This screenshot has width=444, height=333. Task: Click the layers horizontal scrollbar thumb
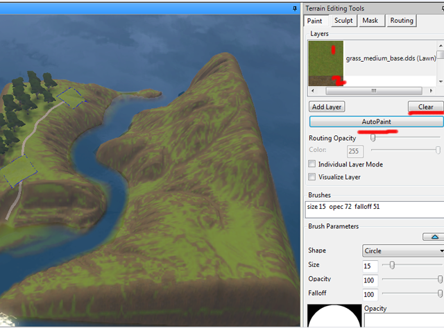click(374, 91)
